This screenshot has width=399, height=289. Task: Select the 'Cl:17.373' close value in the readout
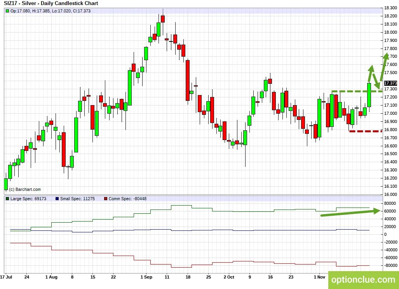[x=82, y=11]
